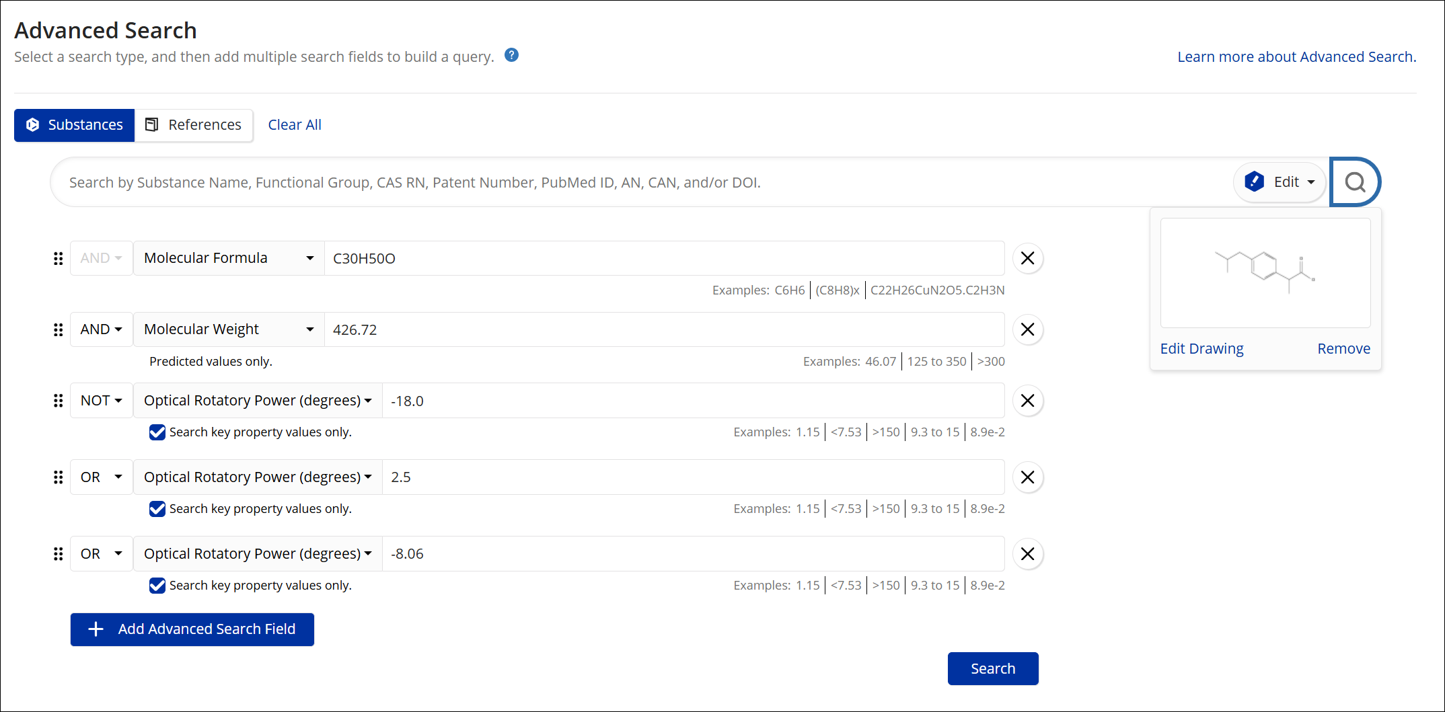Expand field type dropdown for the -8.06 row
The image size is (1445, 712).
258,554
